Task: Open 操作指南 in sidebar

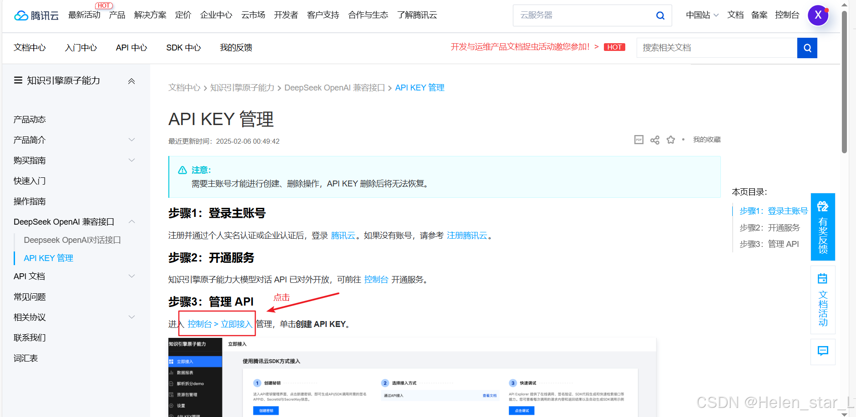Action: [x=30, y=201]
